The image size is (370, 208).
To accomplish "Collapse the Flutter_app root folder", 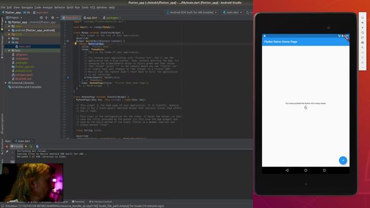I will pyautogui.click(x=6, y=22).
